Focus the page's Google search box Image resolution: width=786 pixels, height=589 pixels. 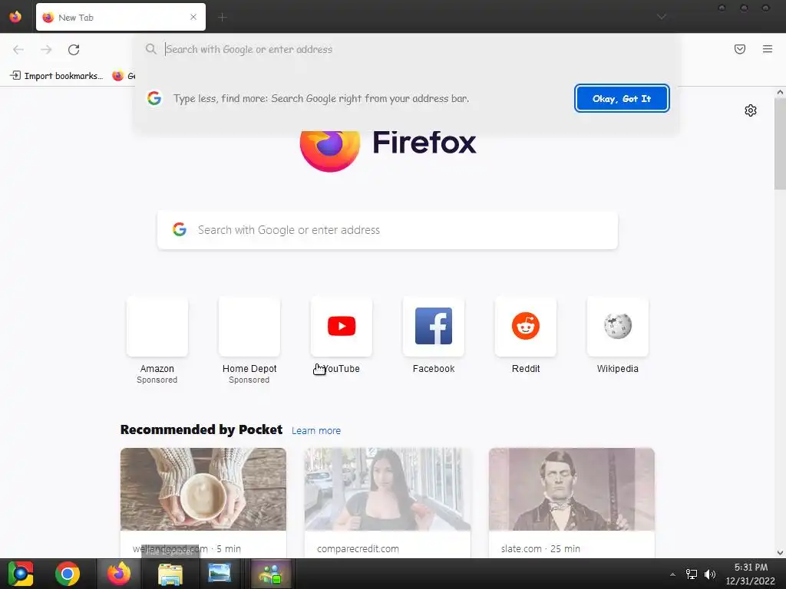point(388,230)
